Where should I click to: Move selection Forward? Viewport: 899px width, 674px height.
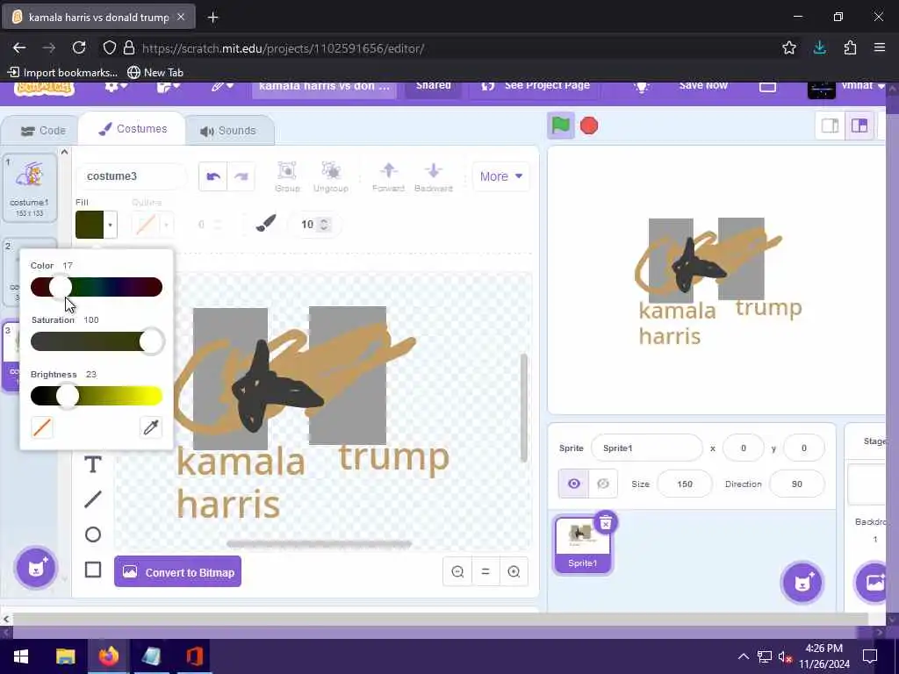coord(388,176)
